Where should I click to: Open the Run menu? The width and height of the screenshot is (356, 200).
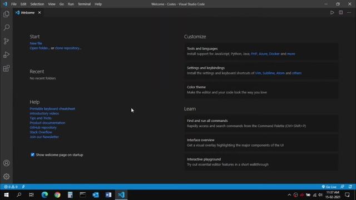click(71, 4)
